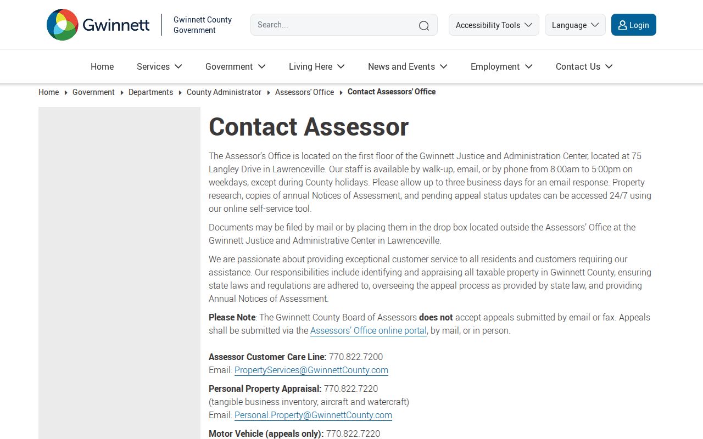The height and width of the screenshot is (439, 703).
Task: Expand the Living Here menu
Action: point(317,66)
